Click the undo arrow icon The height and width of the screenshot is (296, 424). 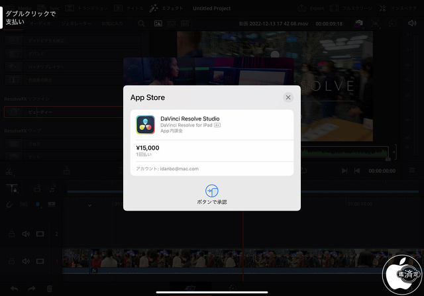coord(15,289)
